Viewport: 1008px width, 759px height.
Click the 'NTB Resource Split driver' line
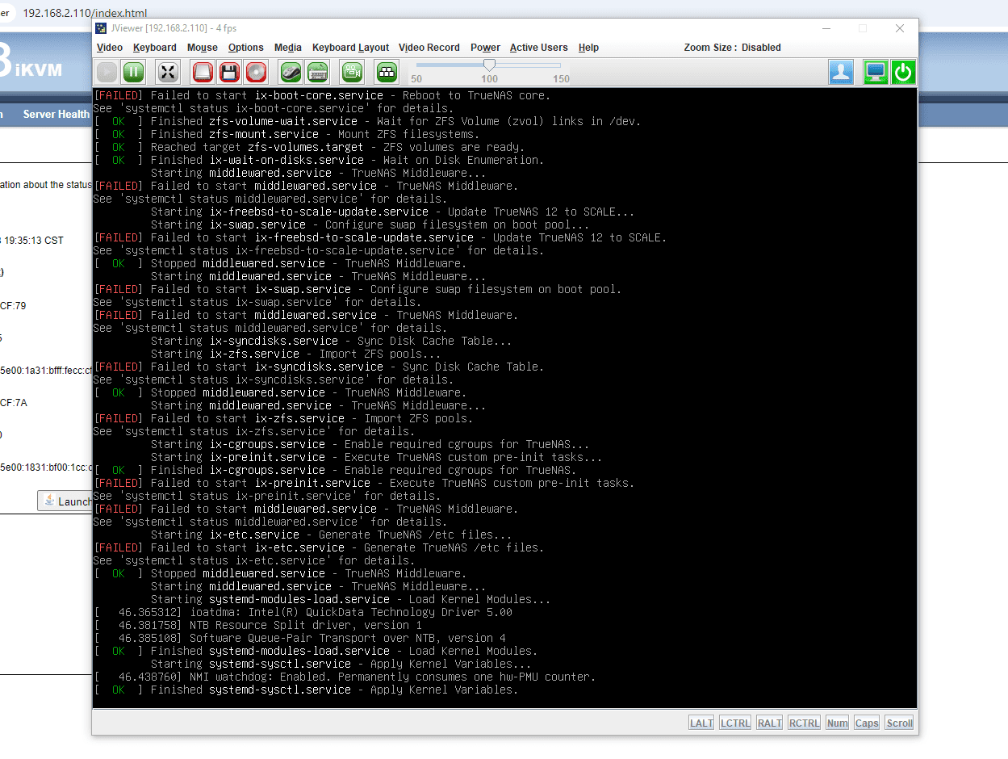click(x=257, y=625)
